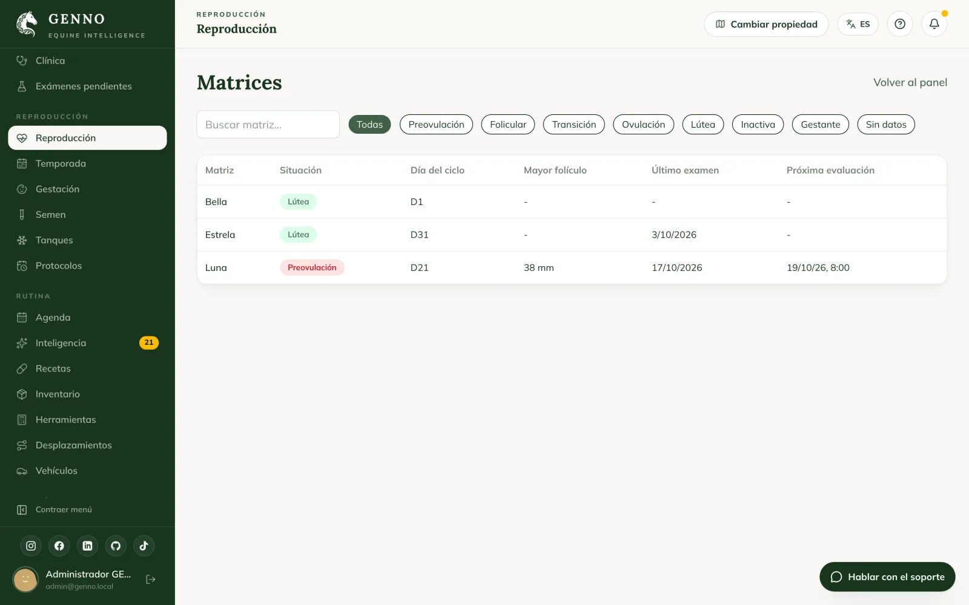Image resolution: width=969 pixels, height=605 pixels.
Task: Filter by Lútea chip
Action: click(703, 125)
